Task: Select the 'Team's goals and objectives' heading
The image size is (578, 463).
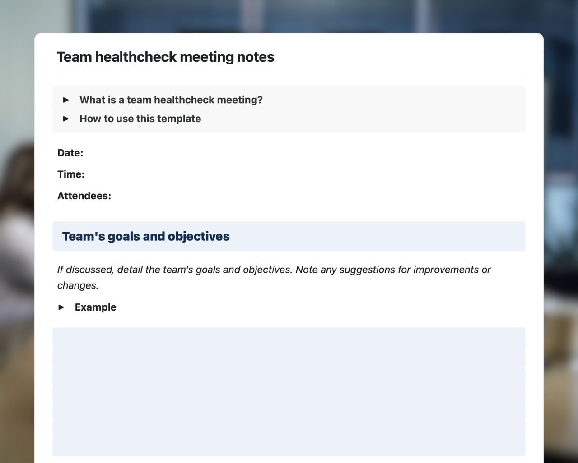Action: (x=146, y=236)
